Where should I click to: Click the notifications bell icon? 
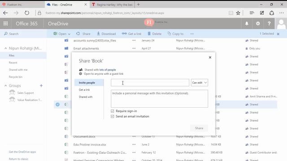247,24
